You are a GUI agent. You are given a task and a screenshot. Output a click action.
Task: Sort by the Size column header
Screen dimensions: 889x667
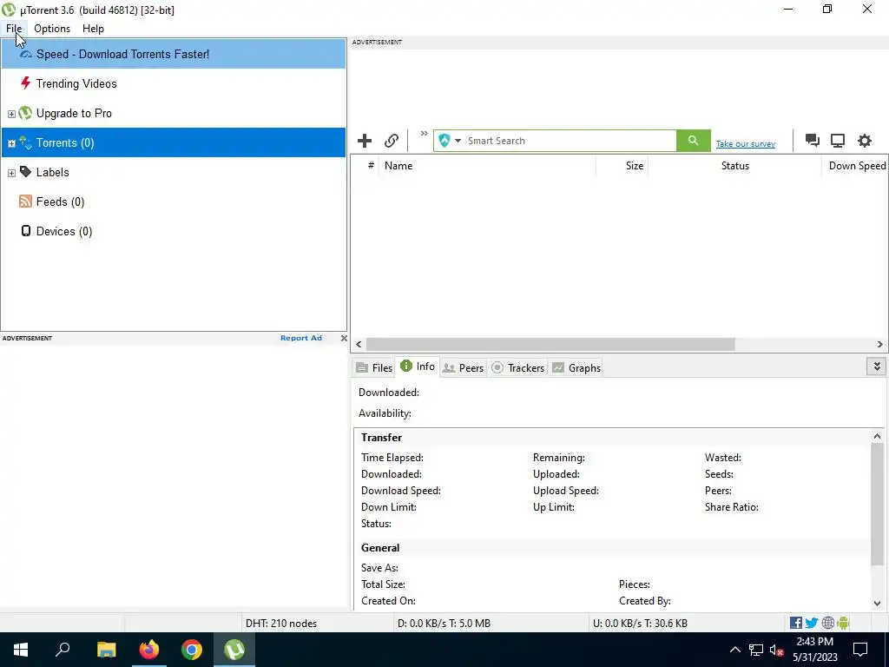[622, 166]
